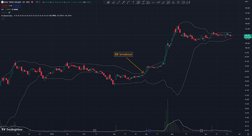252x136 pixels.
Task: Select the arrow up marker tool
Action: coord(173,2)
